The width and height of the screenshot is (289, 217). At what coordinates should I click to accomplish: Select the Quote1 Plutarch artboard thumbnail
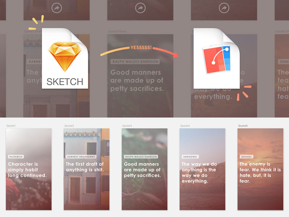29,169
